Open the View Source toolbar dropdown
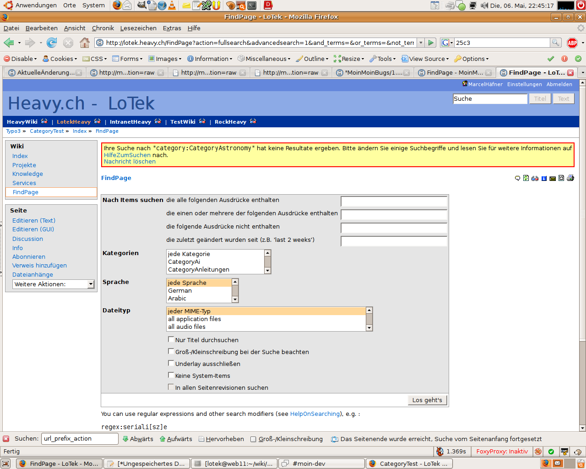Viewport: 586px width, 469px height. click(x=425, y=59)
